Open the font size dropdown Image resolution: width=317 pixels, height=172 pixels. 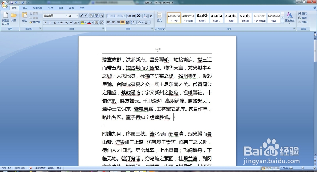click(77, 16)
